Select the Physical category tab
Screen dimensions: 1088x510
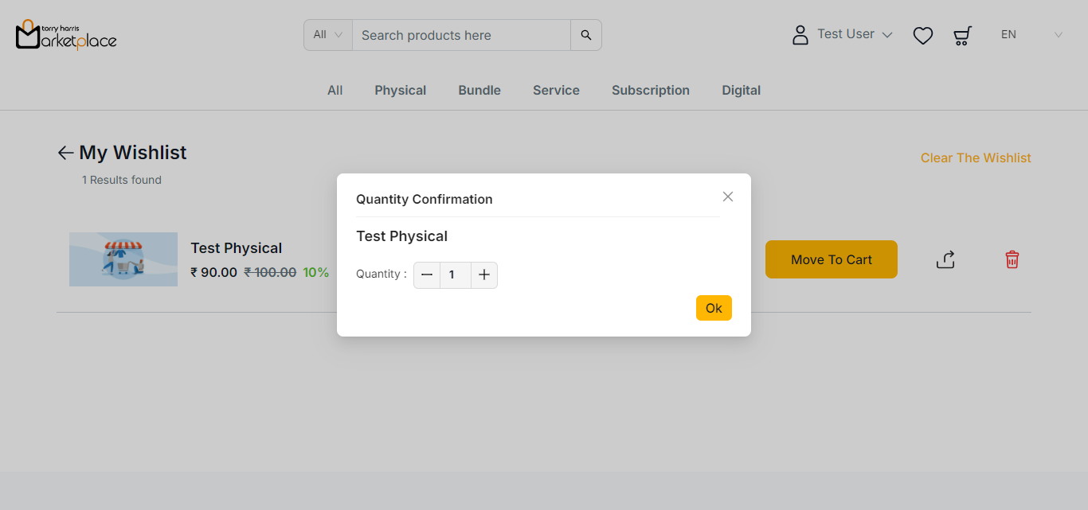click(400, 91)
